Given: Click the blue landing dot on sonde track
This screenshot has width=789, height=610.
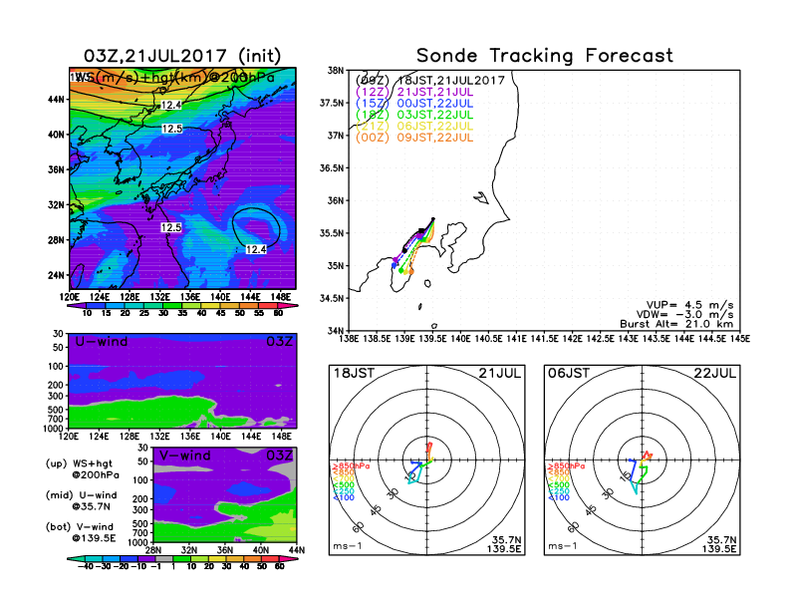Looking at the screenshot, I should coord(394,265).
